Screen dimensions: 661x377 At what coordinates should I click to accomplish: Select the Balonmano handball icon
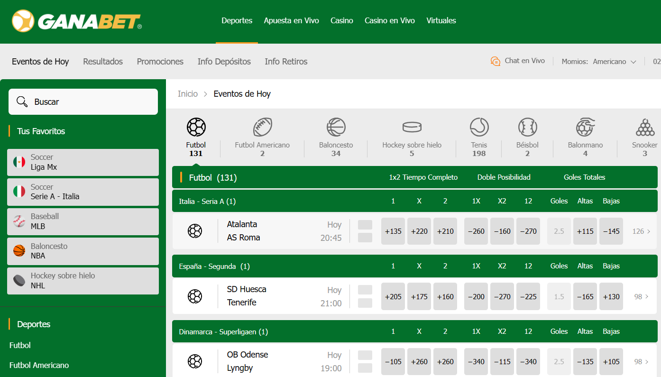coord(585,127)
